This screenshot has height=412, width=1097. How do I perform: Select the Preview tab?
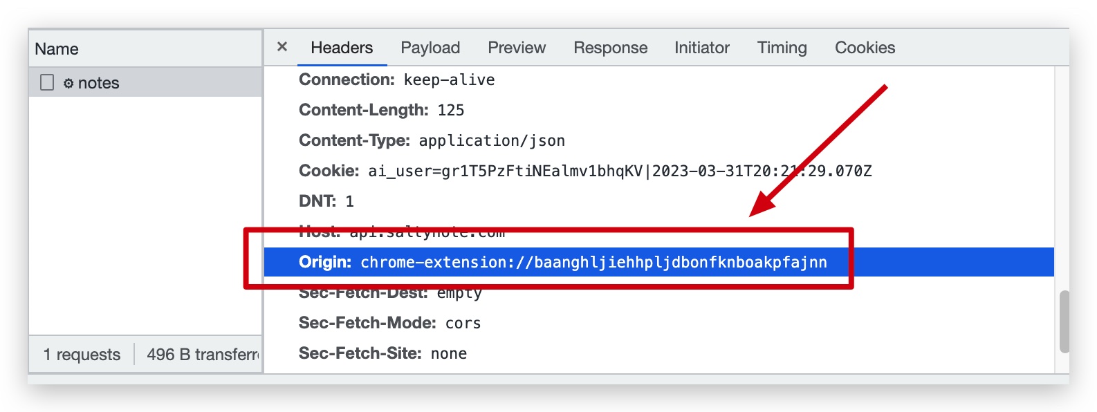coord(516,47)
